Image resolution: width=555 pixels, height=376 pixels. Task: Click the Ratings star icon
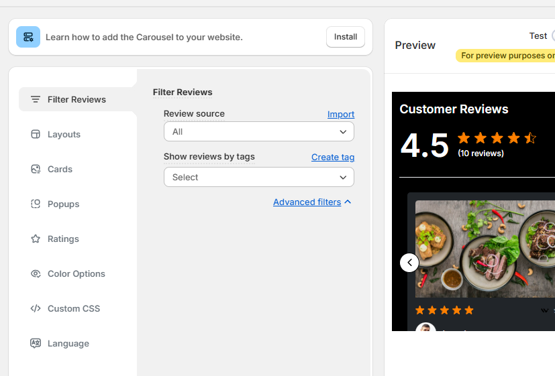tap(36, 239)
